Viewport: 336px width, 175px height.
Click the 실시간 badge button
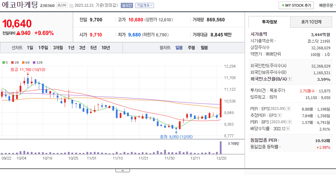(127, 5)
